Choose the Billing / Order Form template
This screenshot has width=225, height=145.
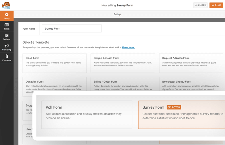(x=123, y=84)
